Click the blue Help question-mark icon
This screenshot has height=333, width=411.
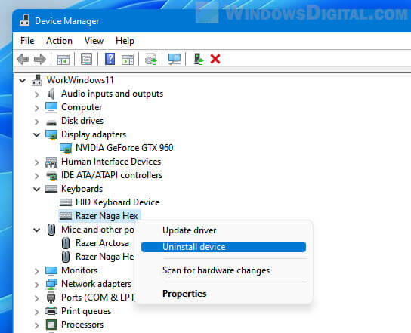pyautogui.click(x=110, y=59)
